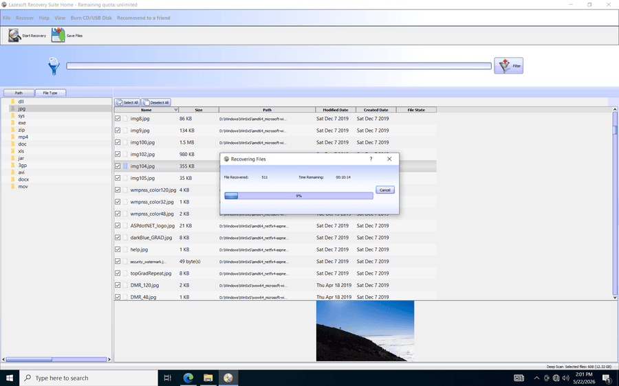The image size is (619, 386).
Task: Select the doc folder in tree
Action: 22,144
